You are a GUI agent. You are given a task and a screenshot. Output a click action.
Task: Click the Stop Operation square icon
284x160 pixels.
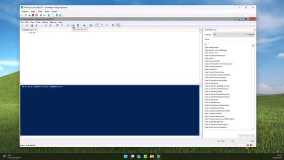(78, 25)
